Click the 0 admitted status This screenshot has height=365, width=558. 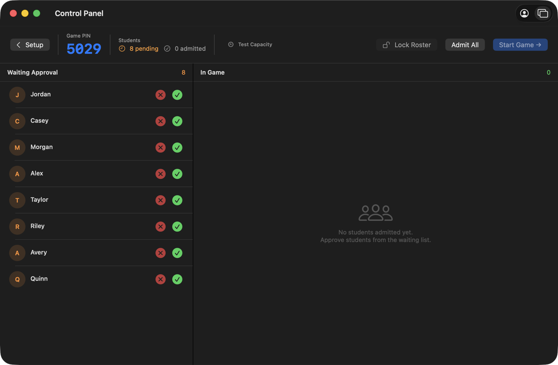pos(185,48)
